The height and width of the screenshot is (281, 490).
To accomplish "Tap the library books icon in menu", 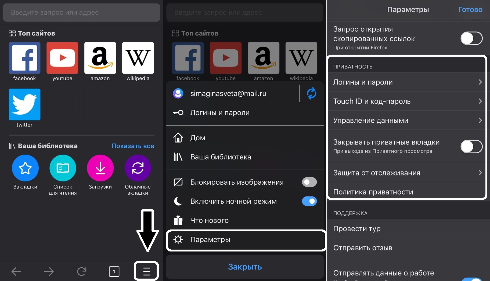I will [178, 157].
